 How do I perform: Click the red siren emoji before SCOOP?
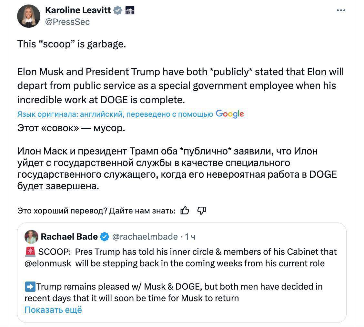30,252
